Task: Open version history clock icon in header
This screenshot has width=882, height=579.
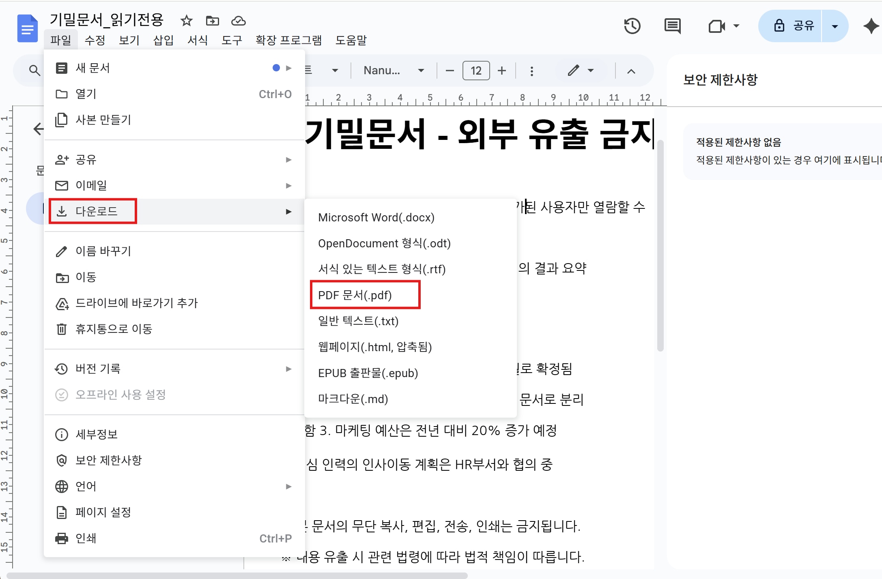Action: [x=632, y=26]
